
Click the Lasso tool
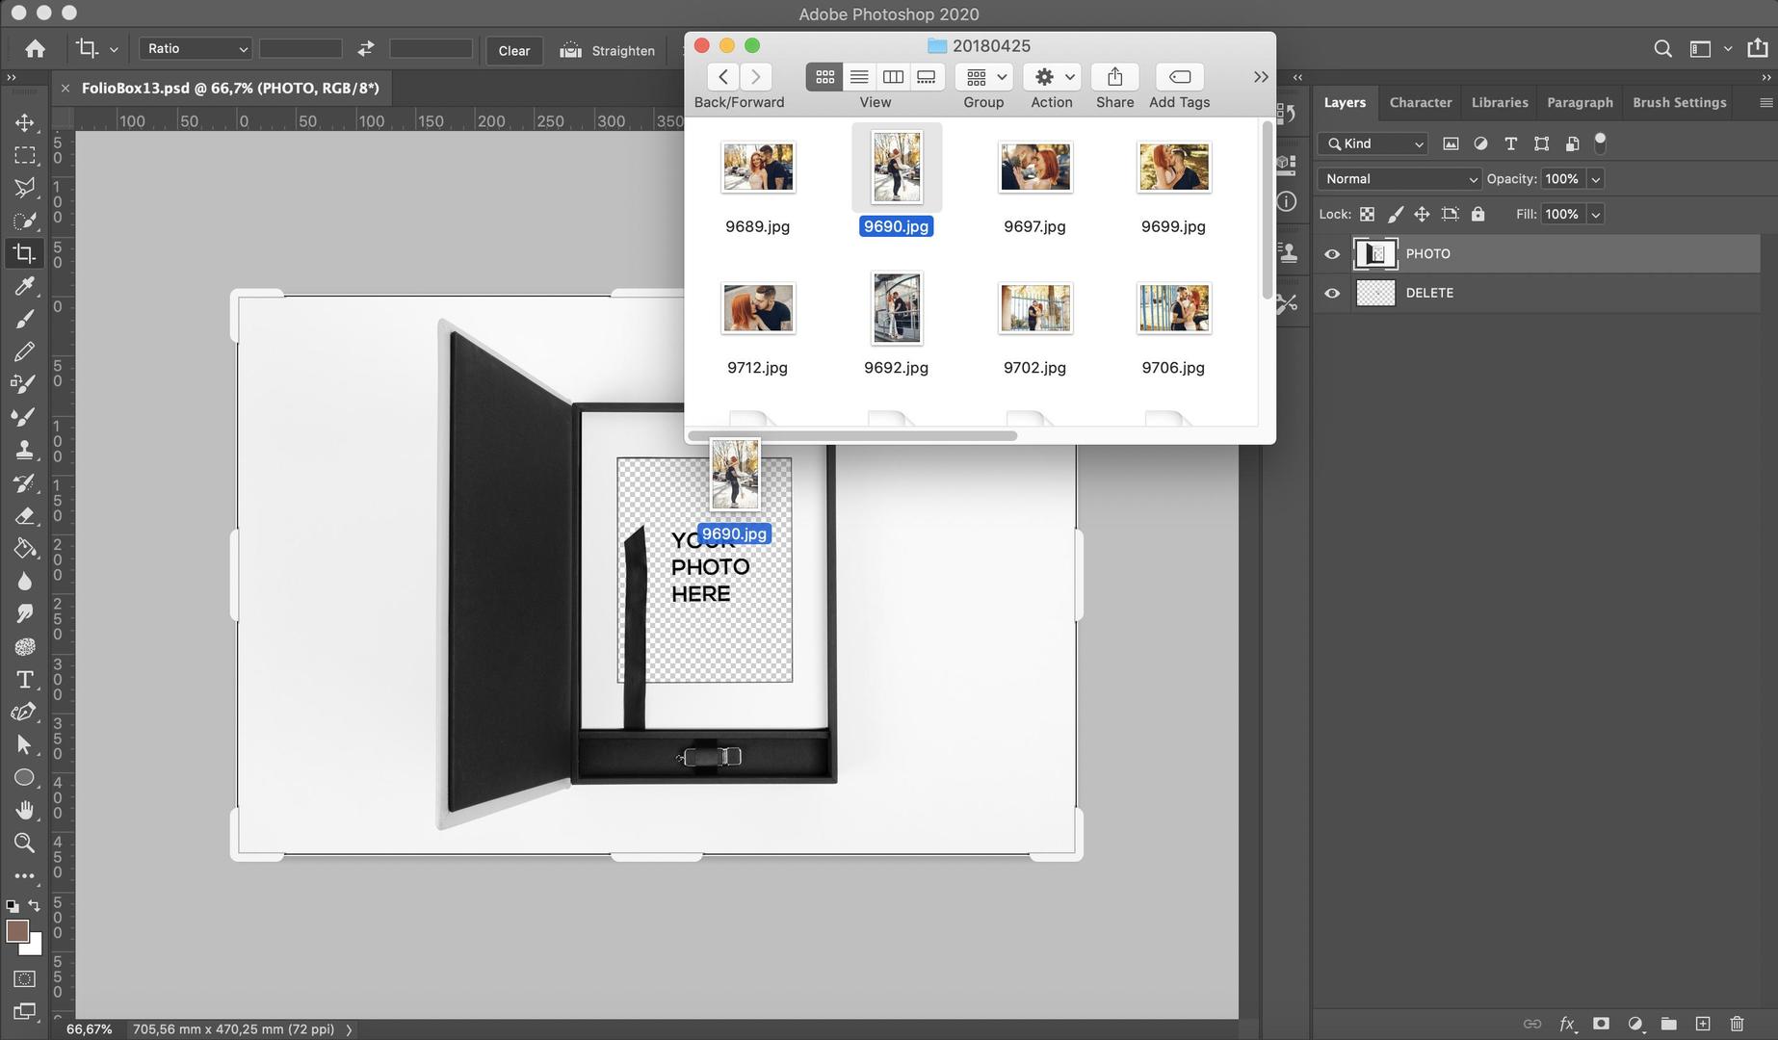click(x=25, y=188)
